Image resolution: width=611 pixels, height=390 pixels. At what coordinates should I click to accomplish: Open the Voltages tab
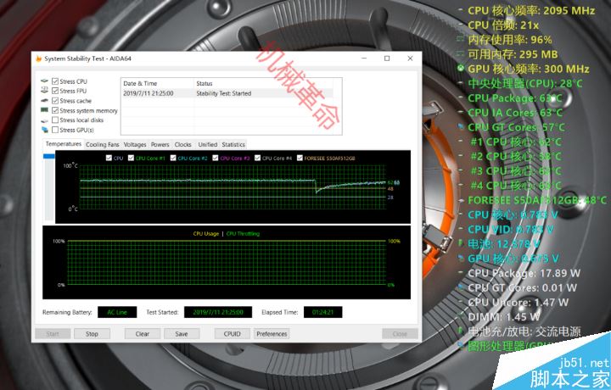point(135,144)
